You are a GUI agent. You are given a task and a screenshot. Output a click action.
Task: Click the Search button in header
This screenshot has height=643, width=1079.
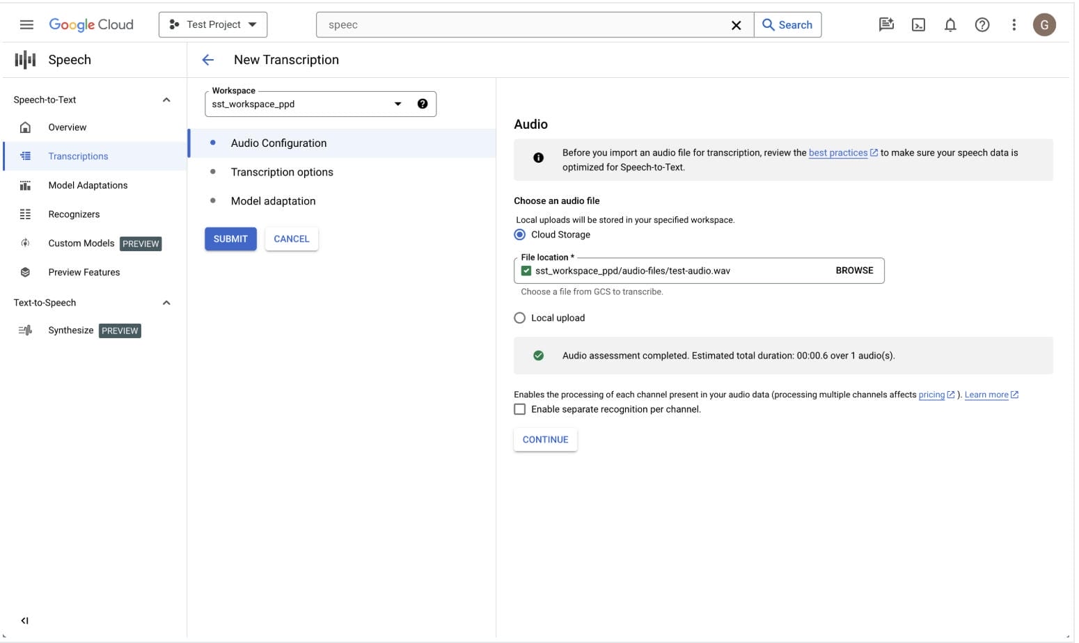click(x=788, y=25)
